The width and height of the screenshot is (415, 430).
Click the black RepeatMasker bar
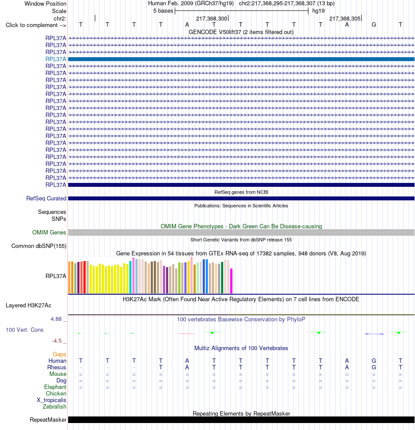click(241, 420)
